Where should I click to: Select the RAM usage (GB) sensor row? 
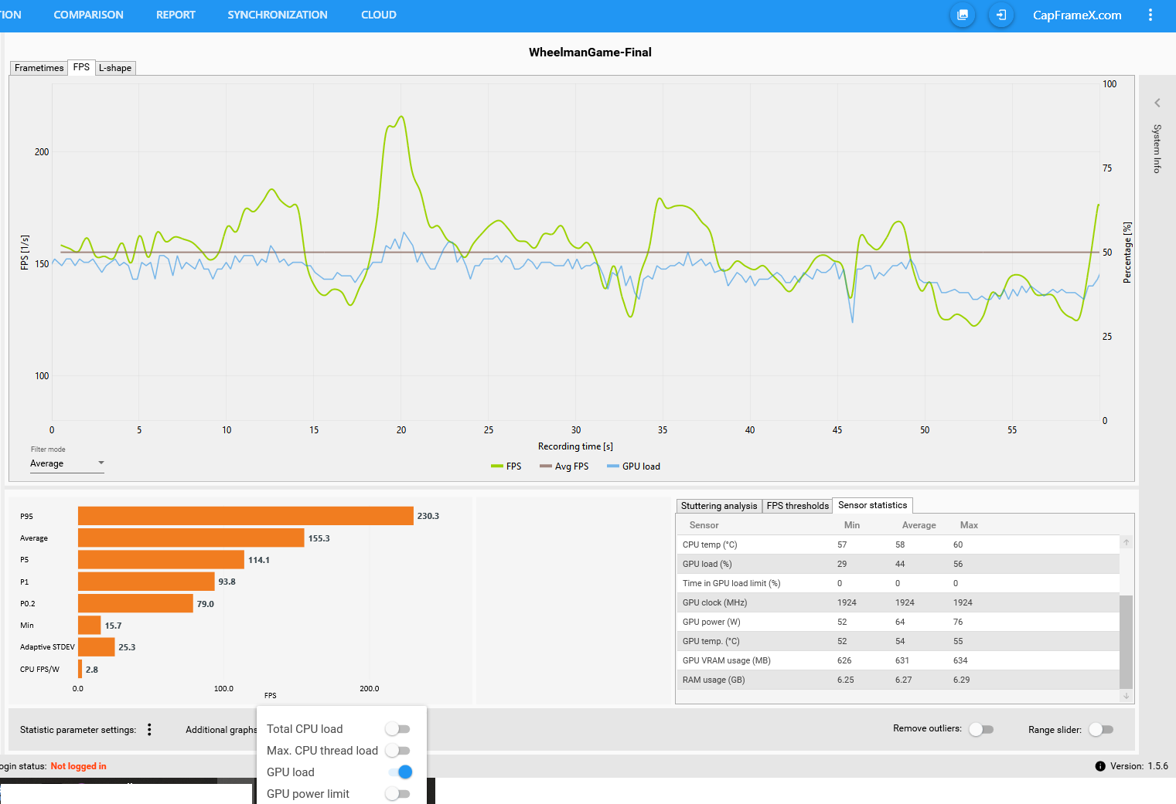[898, 680]
